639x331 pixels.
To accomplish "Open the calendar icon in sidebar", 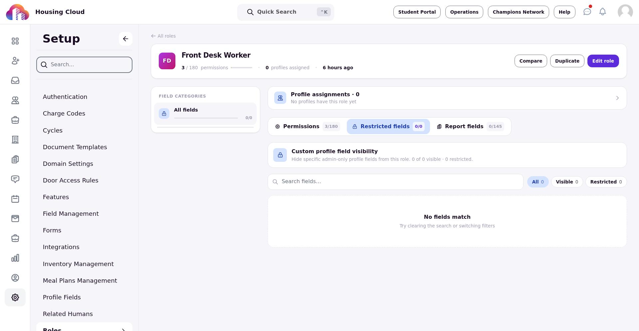I will (x=15, y=199).
